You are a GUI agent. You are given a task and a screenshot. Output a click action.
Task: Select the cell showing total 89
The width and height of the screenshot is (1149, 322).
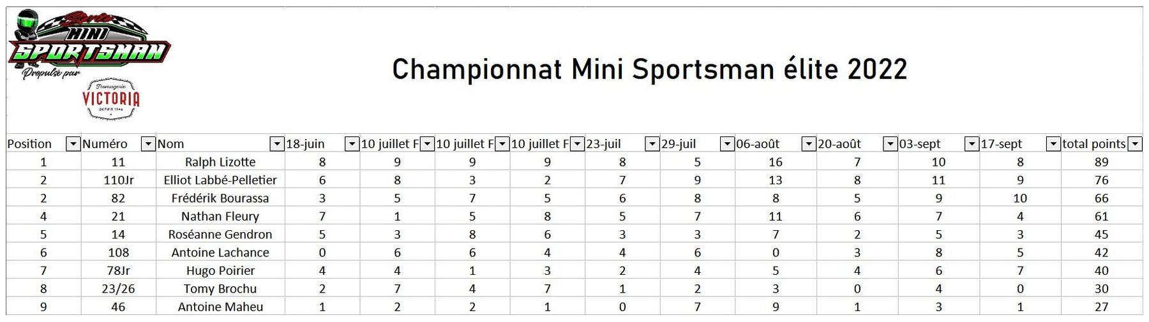point(1102,162)
